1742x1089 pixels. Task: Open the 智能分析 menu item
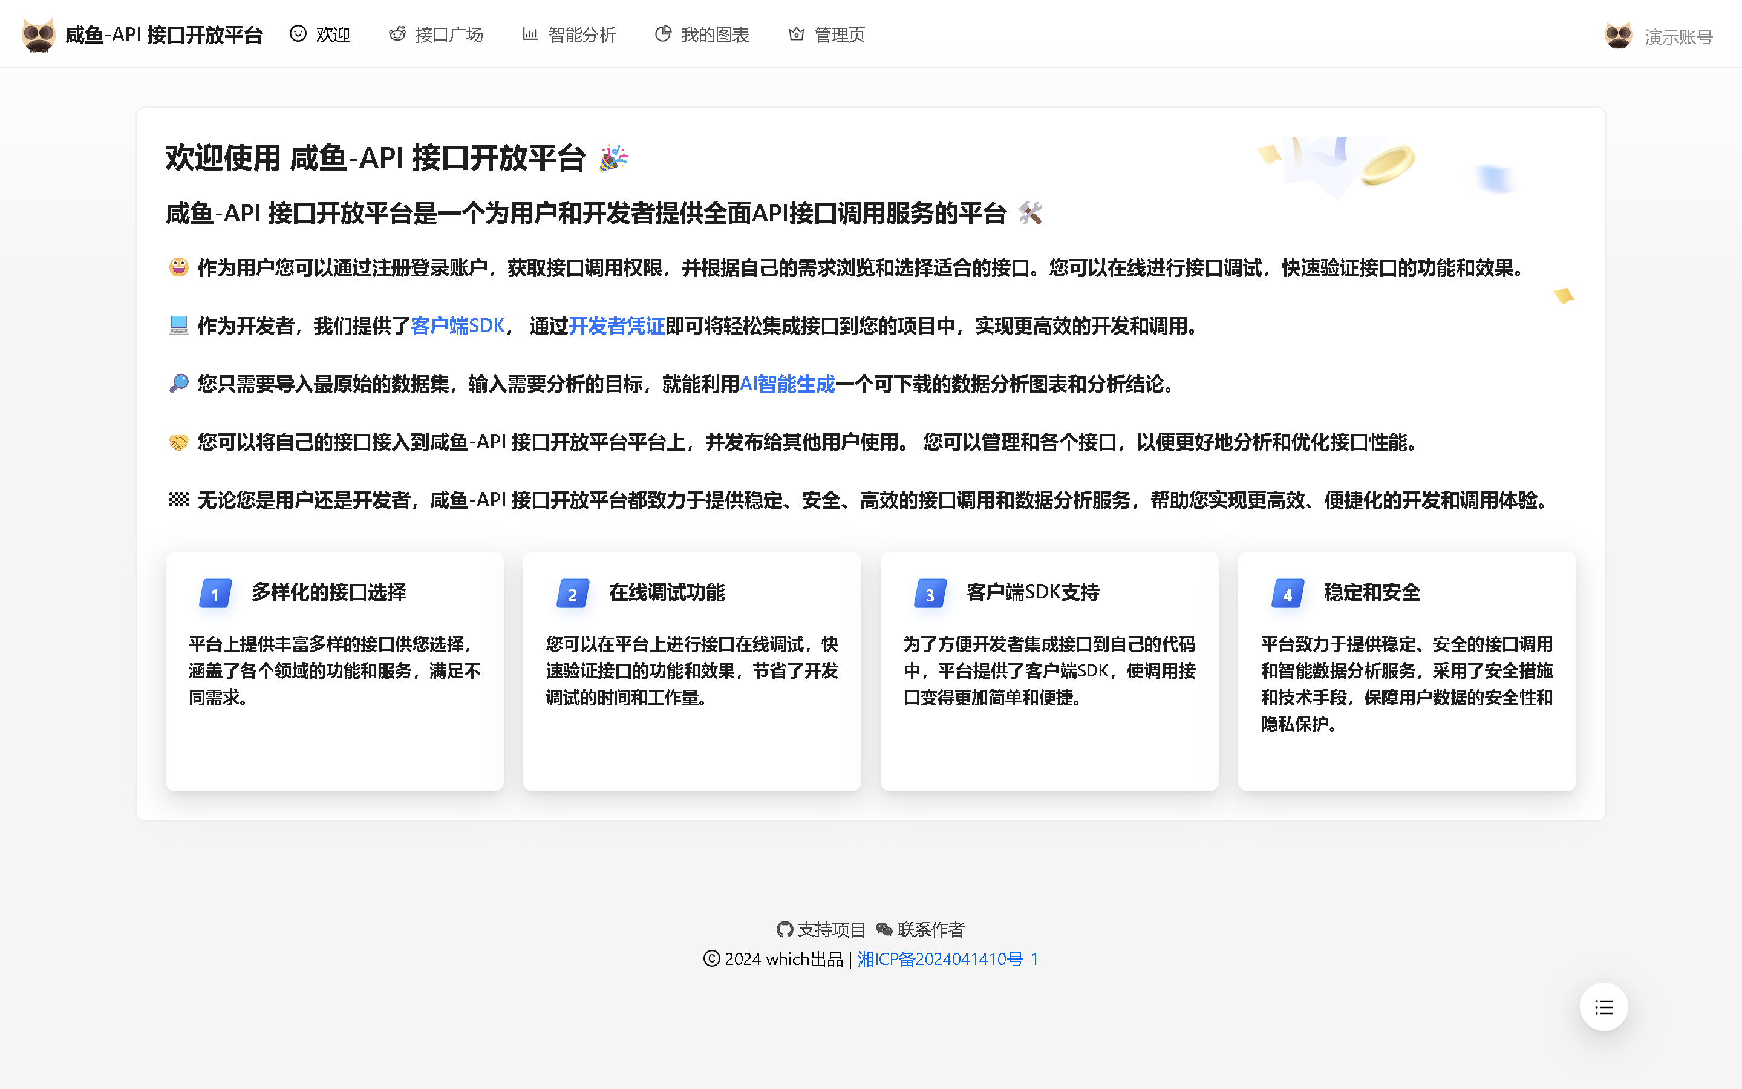tap(569, 34)
